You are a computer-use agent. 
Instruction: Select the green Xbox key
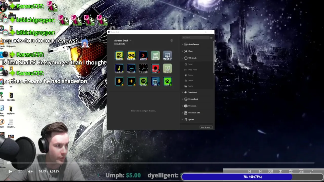167,81
